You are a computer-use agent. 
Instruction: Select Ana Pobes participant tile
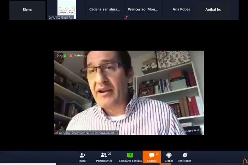pos(181,10)
